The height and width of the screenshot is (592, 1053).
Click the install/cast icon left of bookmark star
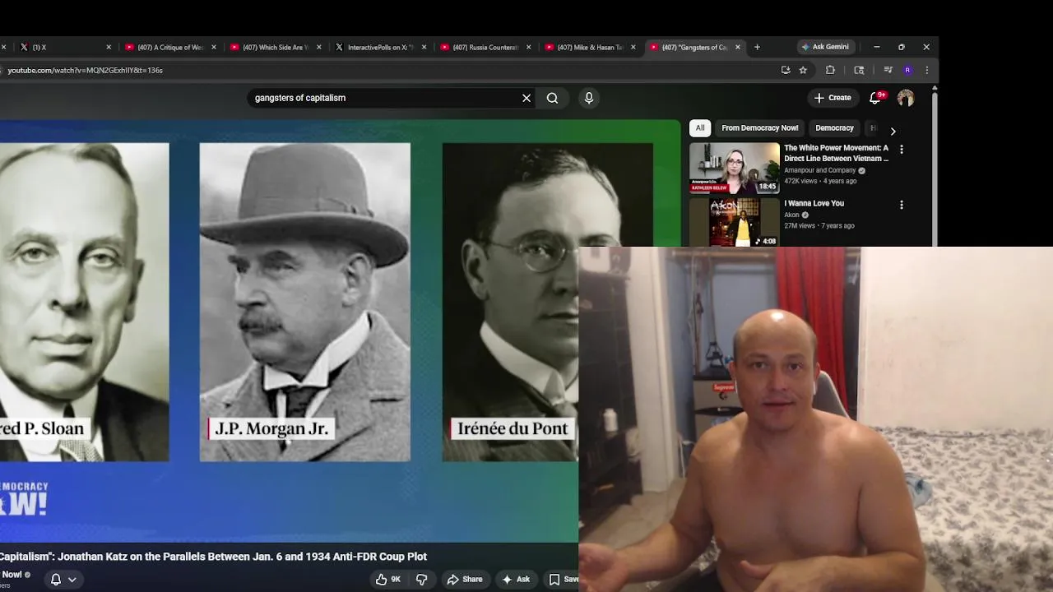click(x=786, y=70)
